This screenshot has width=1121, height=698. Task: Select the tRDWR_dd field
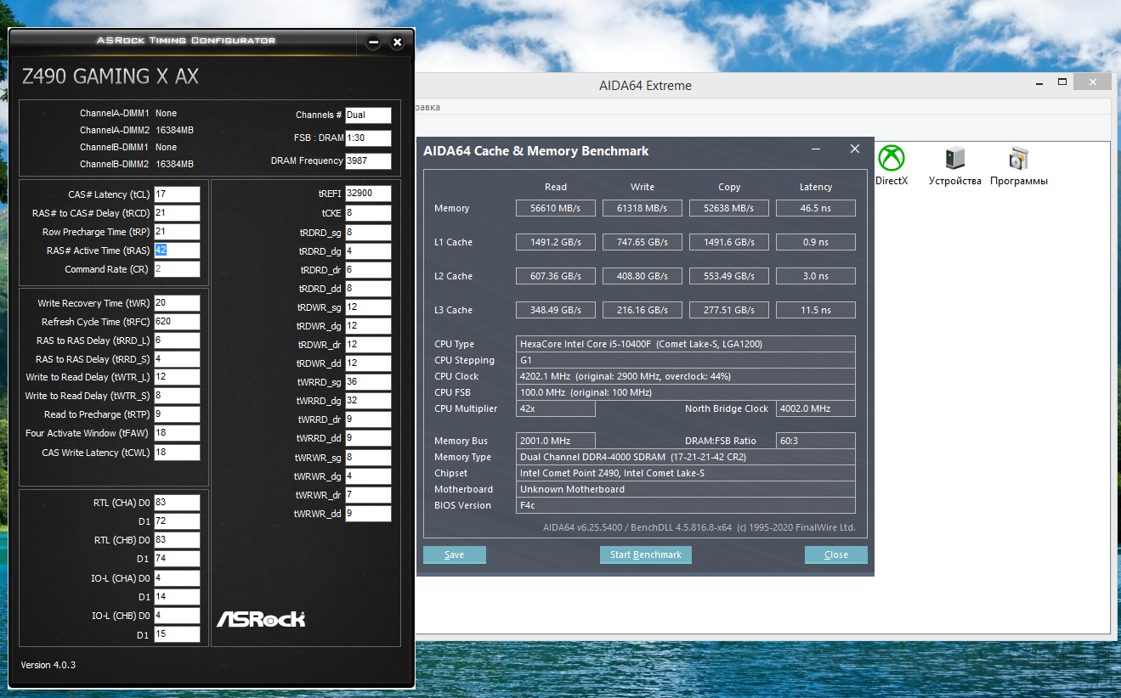(368, 363)
